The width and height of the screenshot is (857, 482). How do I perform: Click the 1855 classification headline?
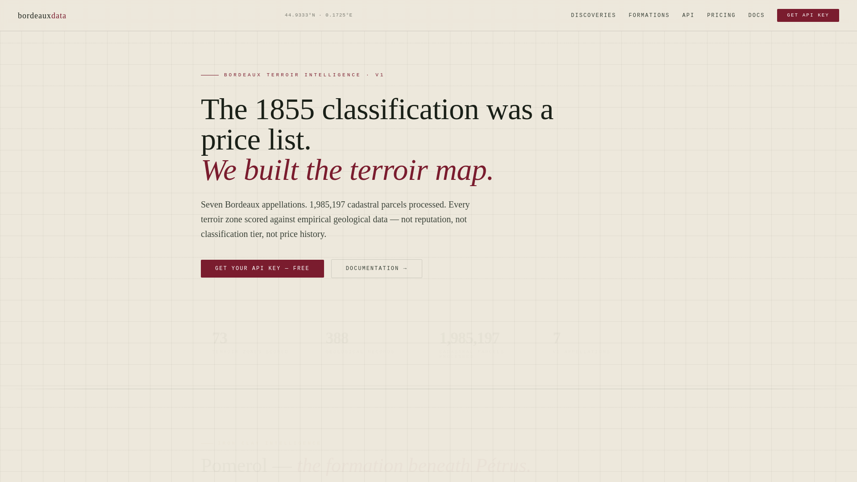377,124
